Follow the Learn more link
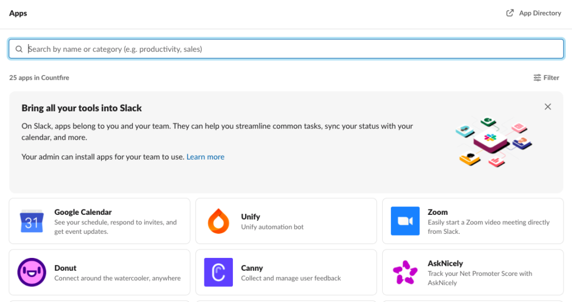This screenshot has width=572, height=302. 206,157
